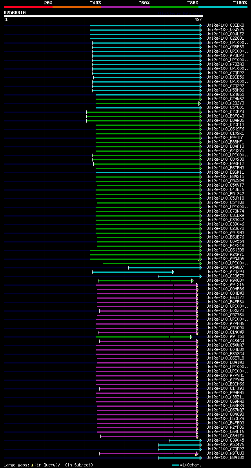
Task: Click the purple alignment bar for A9TXT6
Action: click(x=147, y=285)
